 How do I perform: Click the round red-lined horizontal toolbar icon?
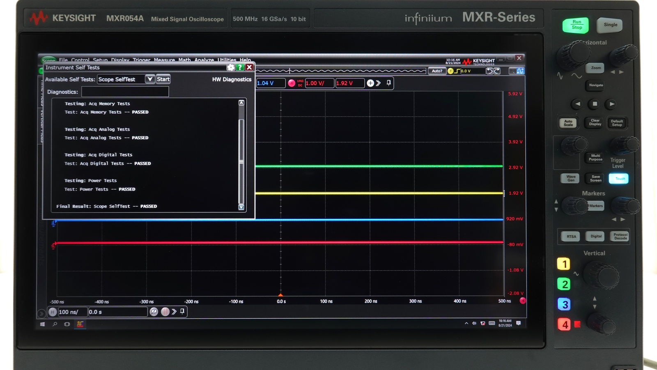(x=165, y=312)
